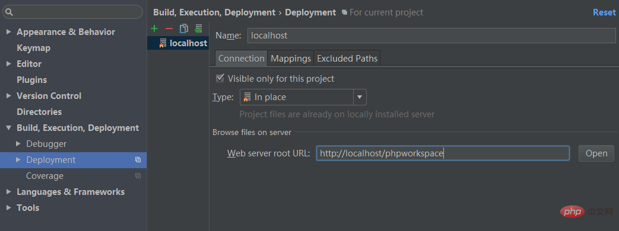Remove selected server with minus icon
The height and width of the screenshot is (231, 619).
[x=169, y=28]
